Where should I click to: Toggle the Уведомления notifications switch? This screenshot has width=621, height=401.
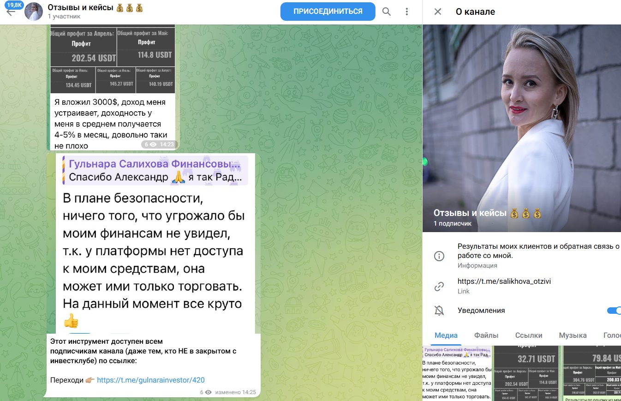(615, 311)
